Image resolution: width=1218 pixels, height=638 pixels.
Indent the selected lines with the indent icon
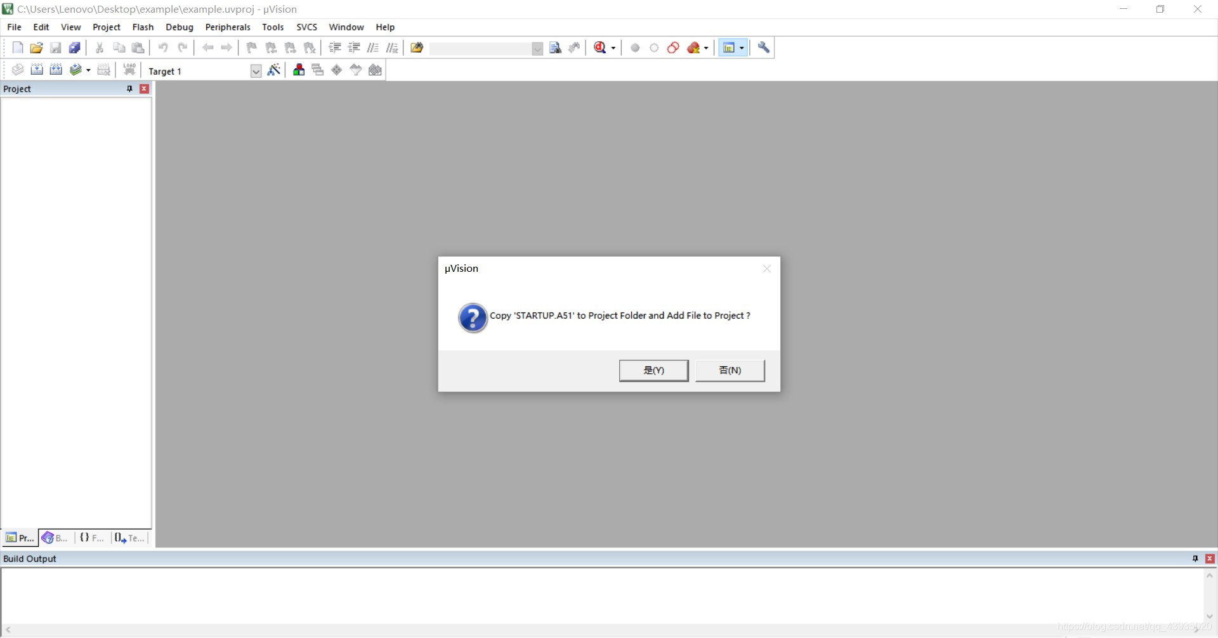[335, 48]
